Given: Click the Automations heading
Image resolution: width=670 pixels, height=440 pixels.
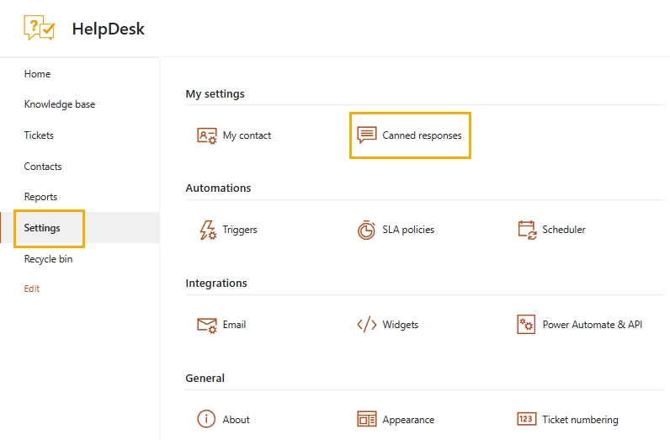Looking at the screenshot, I should [x=218, y=188].
